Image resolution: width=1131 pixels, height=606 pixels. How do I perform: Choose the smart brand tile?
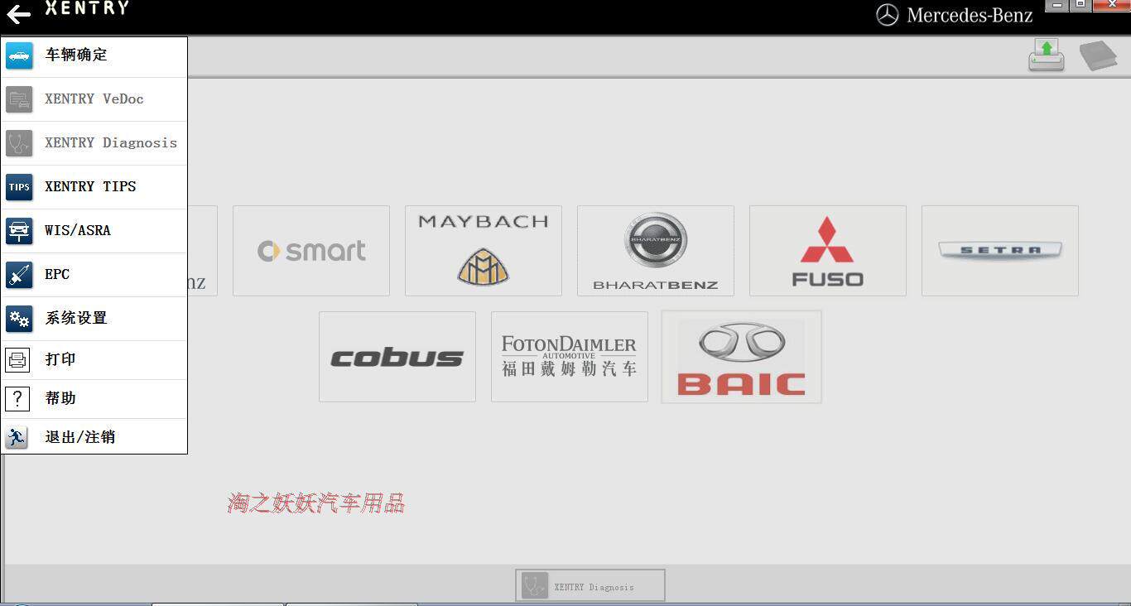coord(311,251)
